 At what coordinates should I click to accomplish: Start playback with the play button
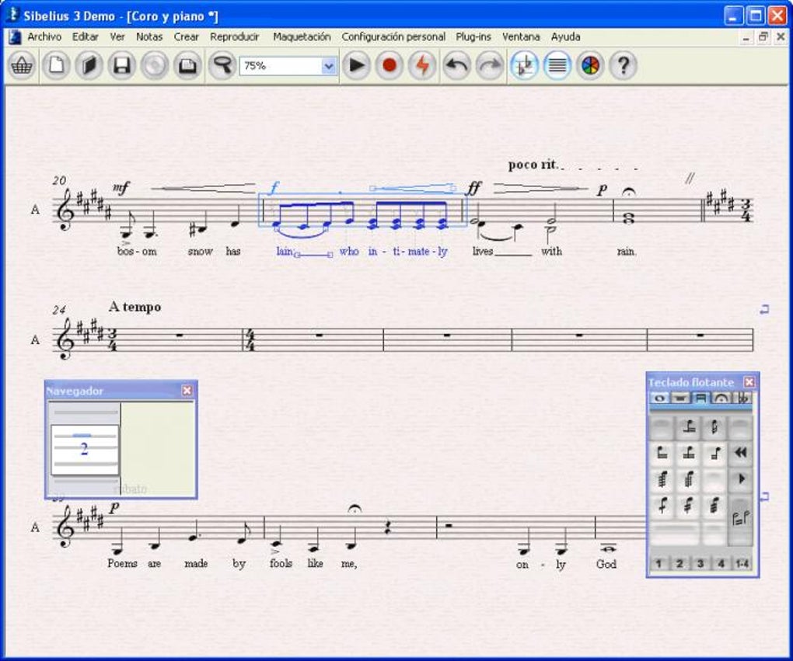point(357,66)
